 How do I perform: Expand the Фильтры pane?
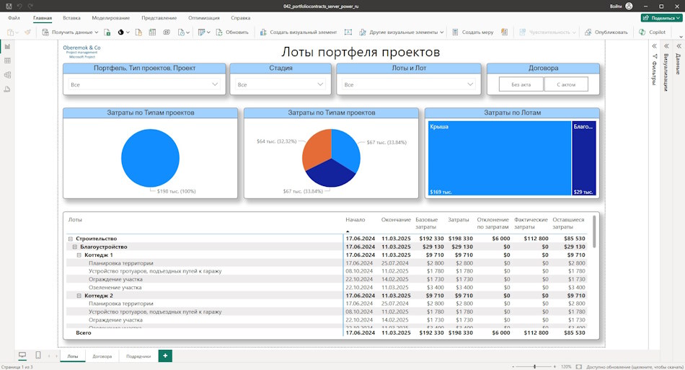coord(655,46)
